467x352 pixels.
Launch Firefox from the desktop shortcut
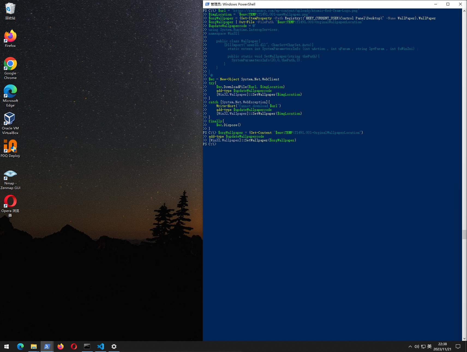pos(10,38)
